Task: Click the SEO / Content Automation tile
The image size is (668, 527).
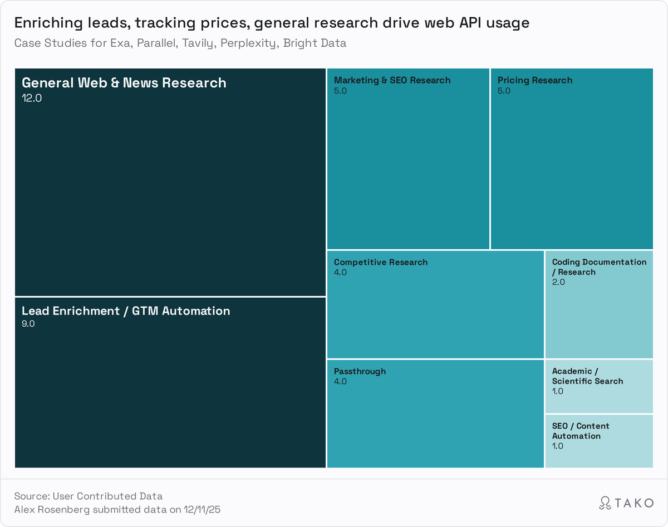Action: pyautogui.click(x=599, y=441)
